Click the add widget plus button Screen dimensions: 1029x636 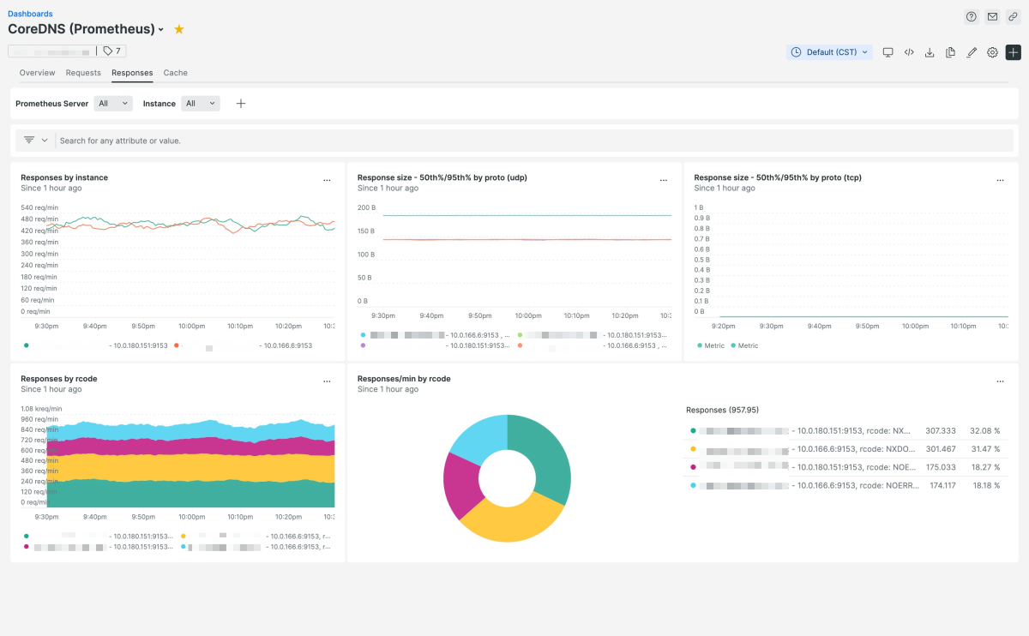click(x=1013, y=52)
